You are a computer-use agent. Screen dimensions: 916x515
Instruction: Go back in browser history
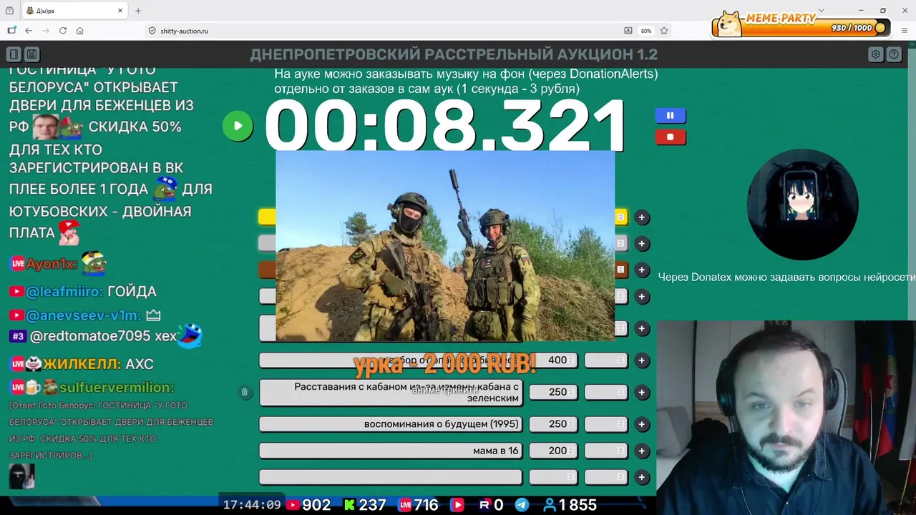[x=29, y=31]
